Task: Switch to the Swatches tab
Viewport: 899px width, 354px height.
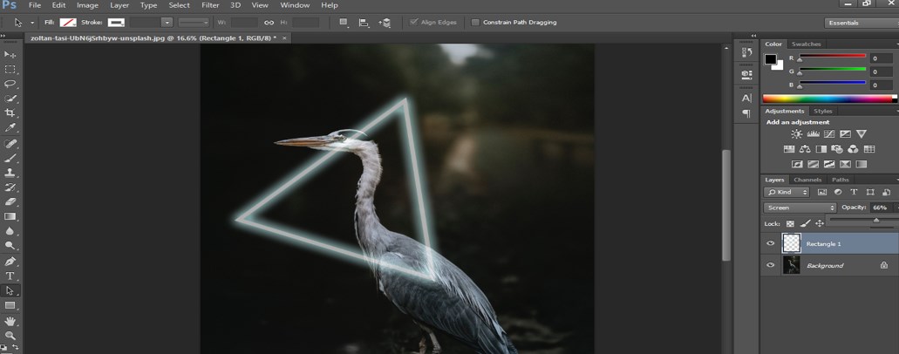Action: coord(806,44)
